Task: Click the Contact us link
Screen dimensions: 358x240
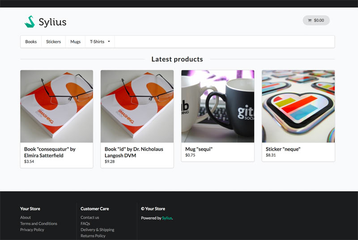Action: pyautogui.click(x=89, y=218)
